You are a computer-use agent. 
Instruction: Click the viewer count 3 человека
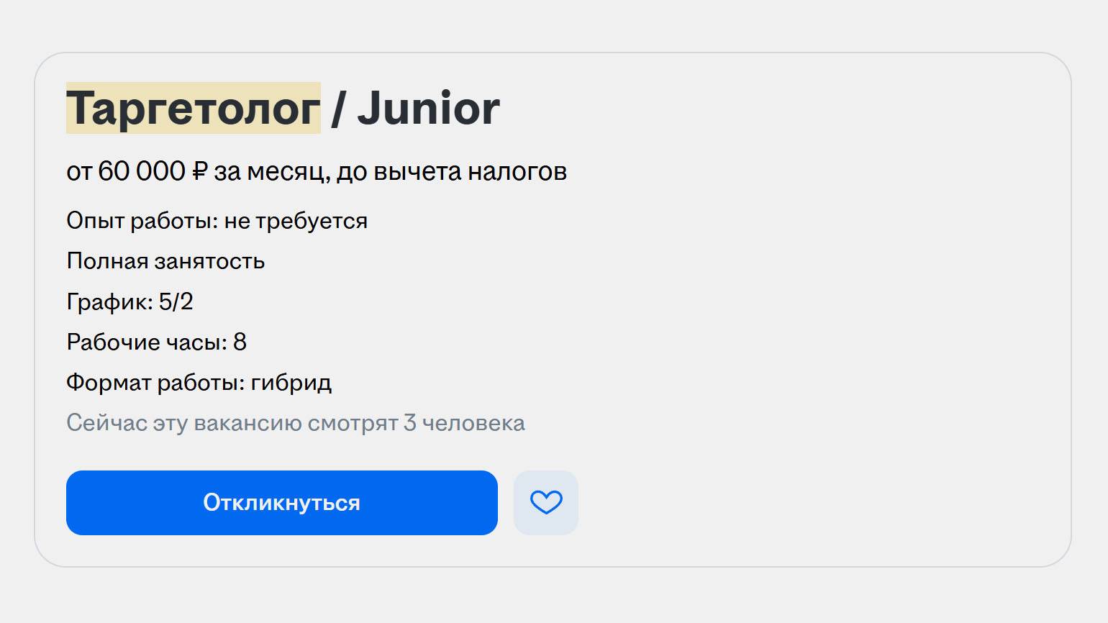click(464, 423)
